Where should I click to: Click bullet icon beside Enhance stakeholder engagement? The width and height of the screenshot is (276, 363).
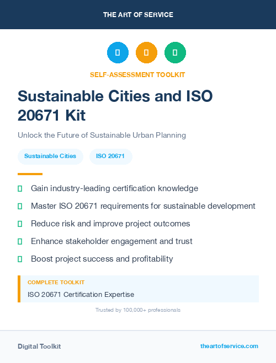(20, 241)
